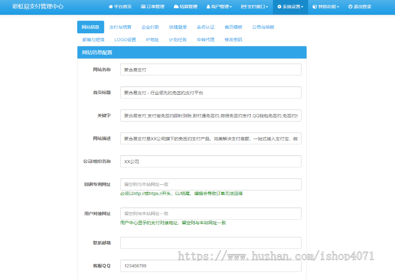The width and height of the screenshot is (395, 279).
Task: Click the cube icon beside 其他功能
Action: click(315, 7)
